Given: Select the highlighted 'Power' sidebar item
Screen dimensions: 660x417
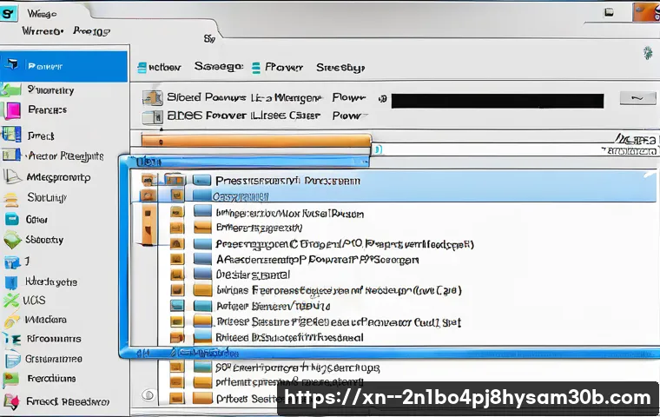Looking at the screenshot, I should (63, 66).
